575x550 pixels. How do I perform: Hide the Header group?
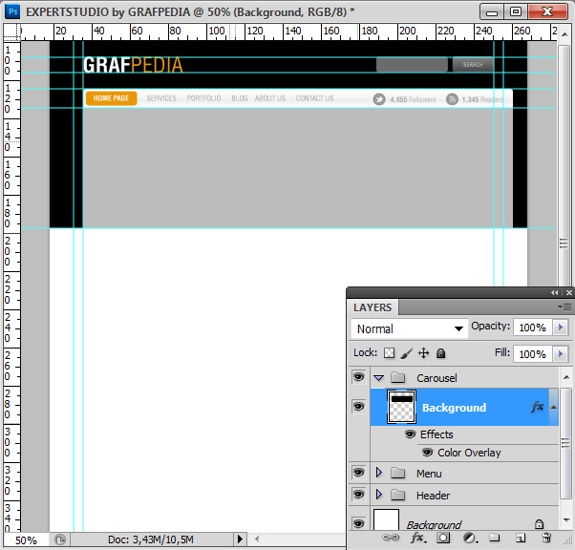[358, 495]
